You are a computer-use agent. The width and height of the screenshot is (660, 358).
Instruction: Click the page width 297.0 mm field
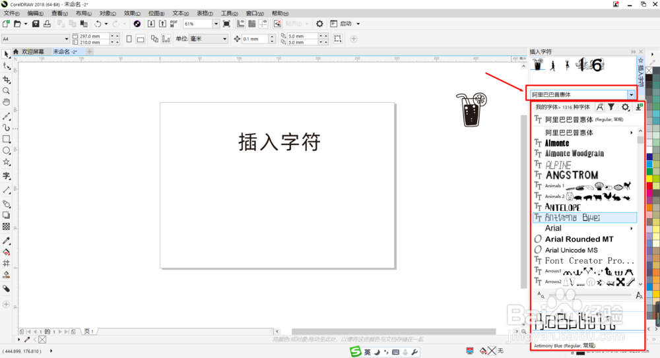pyautogui.click(x=94, y=36)
